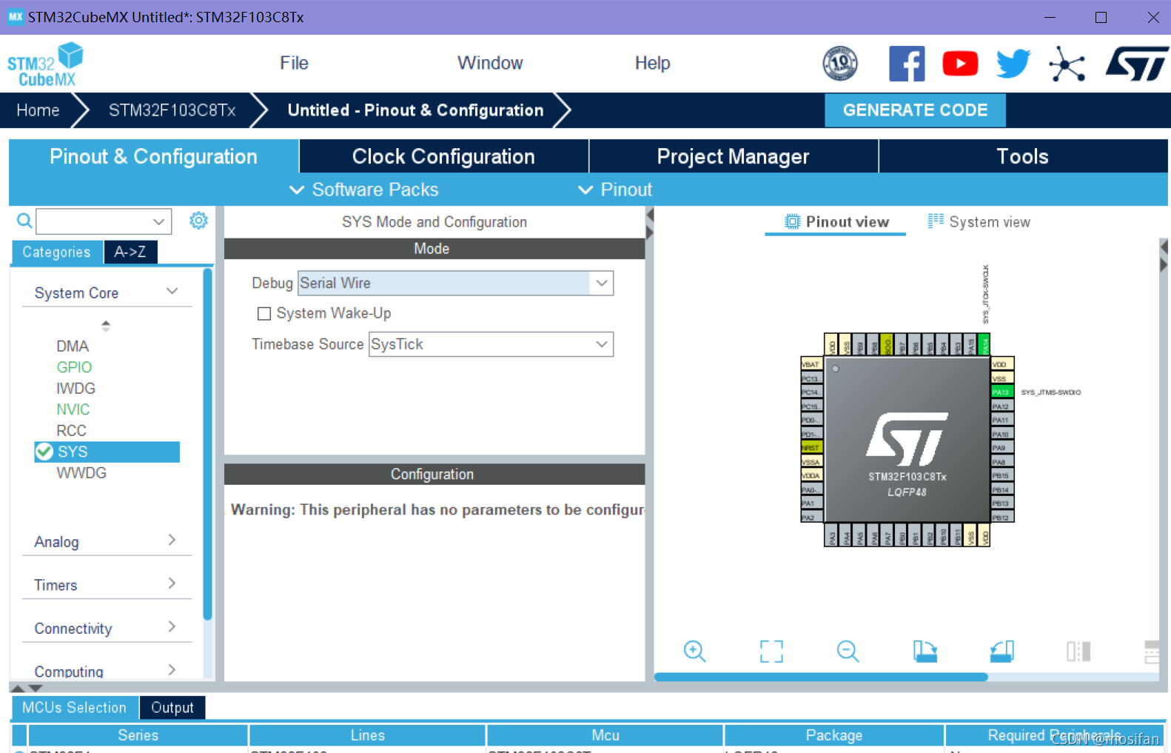Open the Twitter bird icon
Viewport: 1171px width, 753px height.
pos(1013,64)
